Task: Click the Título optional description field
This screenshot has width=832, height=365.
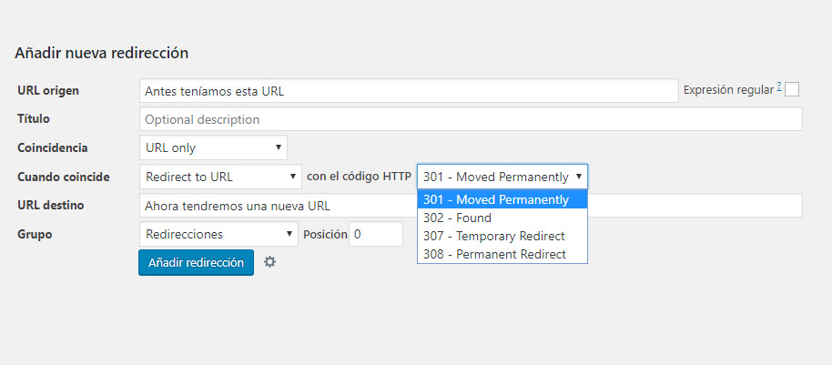Action: 471,119
